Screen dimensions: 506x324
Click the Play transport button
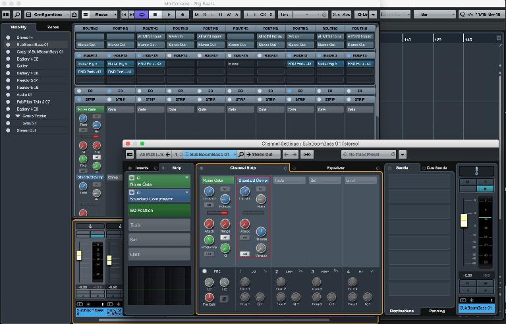point(169,14)
